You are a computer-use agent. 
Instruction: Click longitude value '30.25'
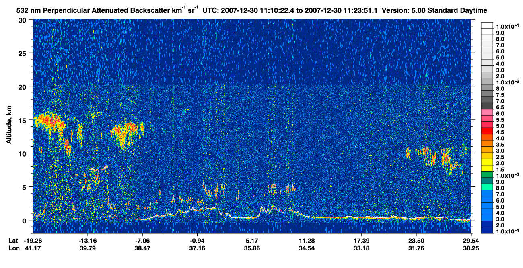click(x=471, y=248)
